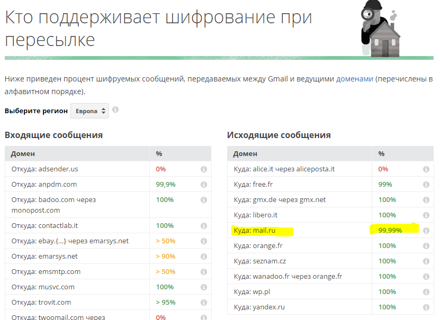Select 'Откуда: adsender.us' text
The image size is (440, 320).
pyautogui.click(x=44, y=169)
